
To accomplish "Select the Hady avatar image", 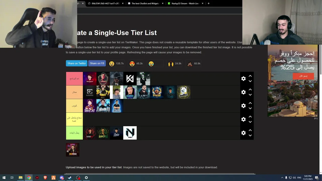I will 103,106.
